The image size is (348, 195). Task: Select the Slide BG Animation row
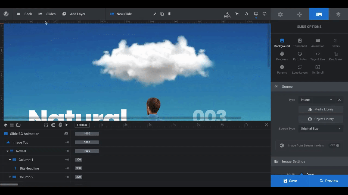click(x=35, y=134)
